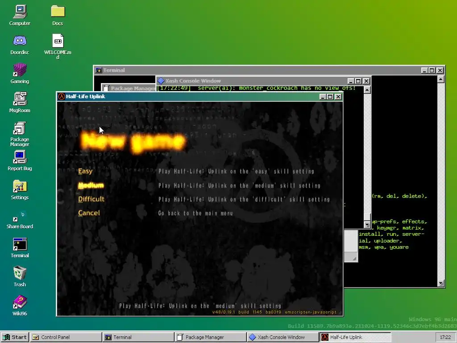Switch to Package Manager in taskbar
The width and height of the screenshot is (457, 343).
point(211,337)
